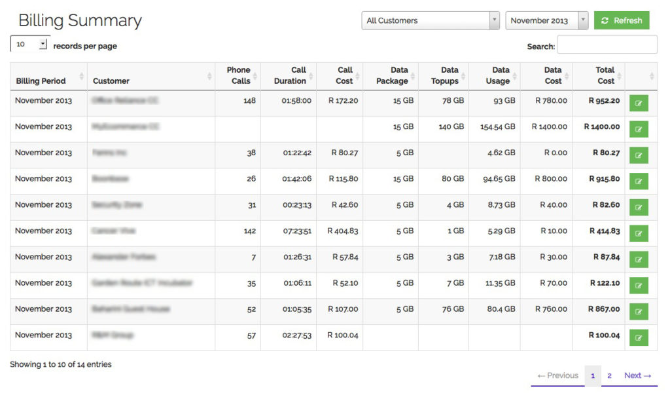Click edit icon for R 915.80 row

pos(638,181)
